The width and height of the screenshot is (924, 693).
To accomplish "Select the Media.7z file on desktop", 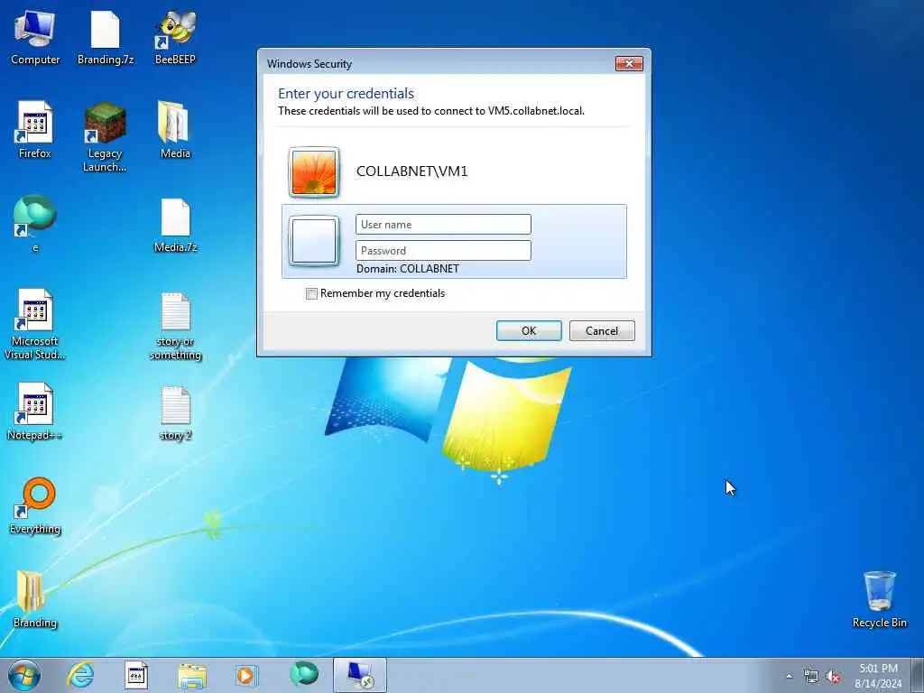I will coord(175,226).
